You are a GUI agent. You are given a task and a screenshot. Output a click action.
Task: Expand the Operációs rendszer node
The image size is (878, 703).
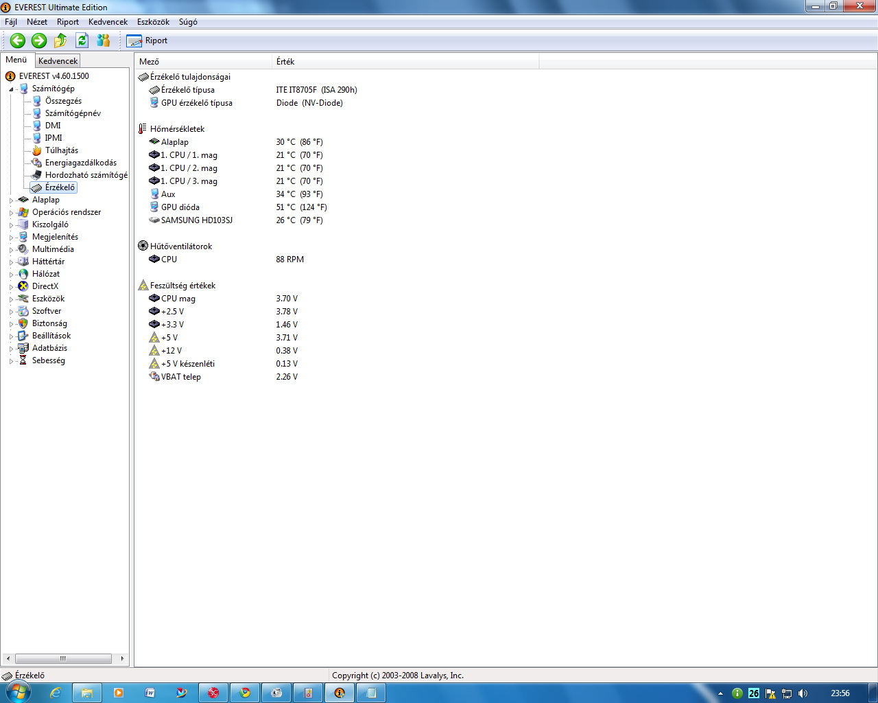(11, 213)
